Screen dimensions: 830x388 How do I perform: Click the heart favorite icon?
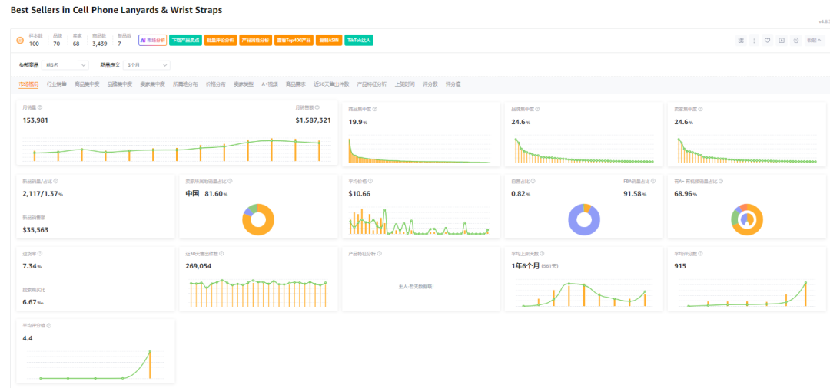(767, 40)
